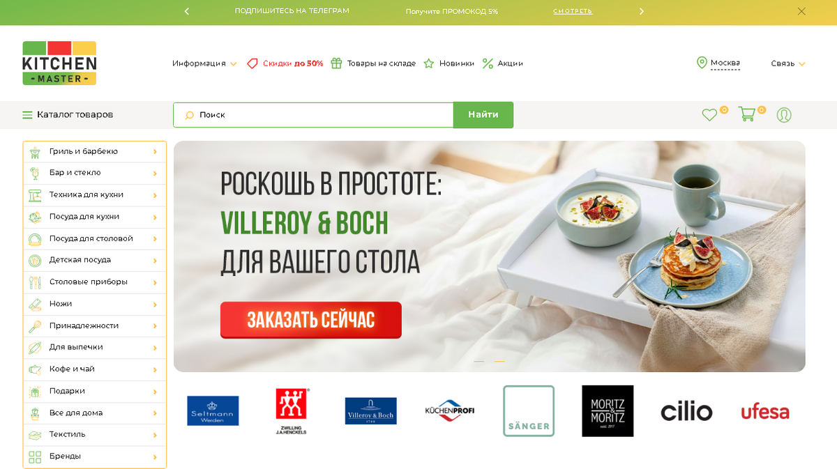837x469 pixels.
Task: Select the Moritz & Moritz brand logo
Action: point(608,411)
